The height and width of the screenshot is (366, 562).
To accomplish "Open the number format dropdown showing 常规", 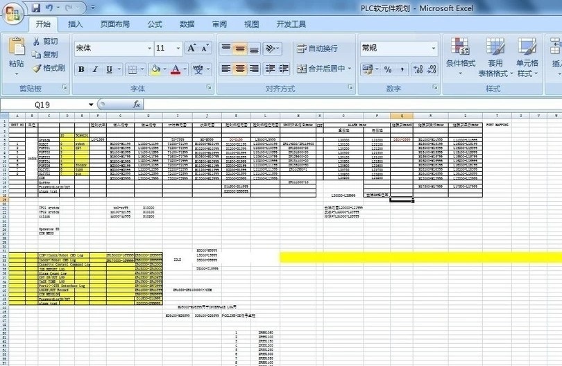I will (434, 48).
